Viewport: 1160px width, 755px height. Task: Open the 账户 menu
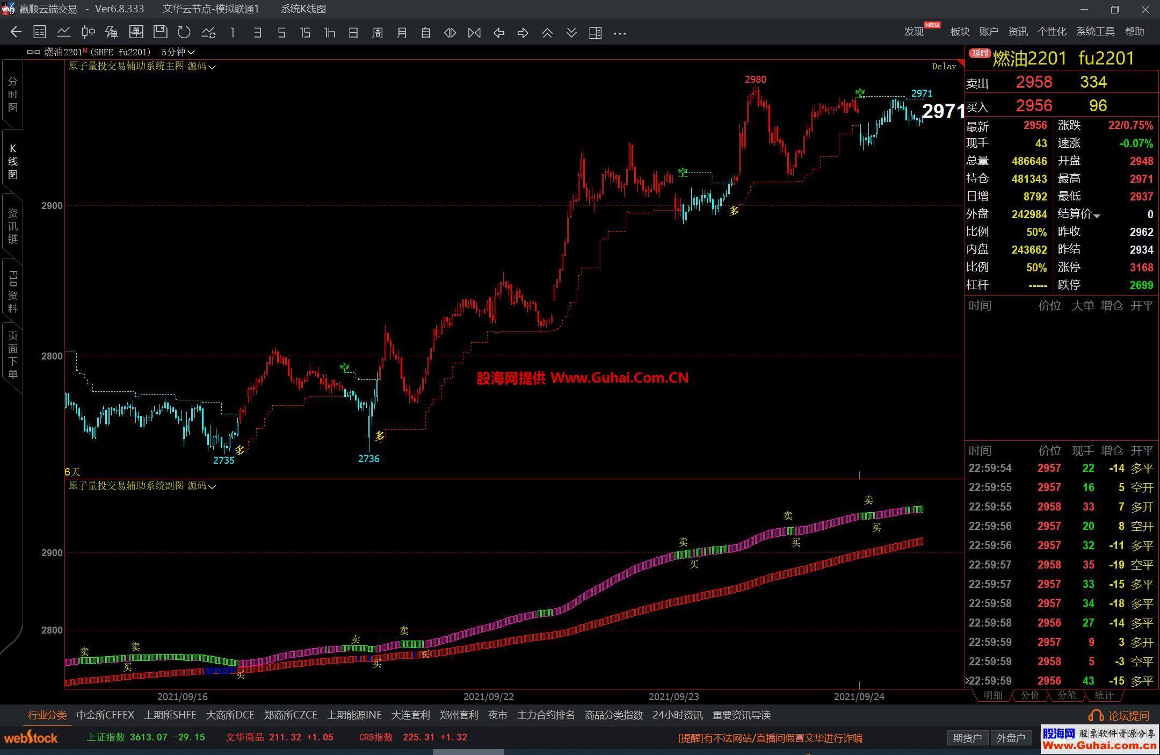click(x=988, y=32)
